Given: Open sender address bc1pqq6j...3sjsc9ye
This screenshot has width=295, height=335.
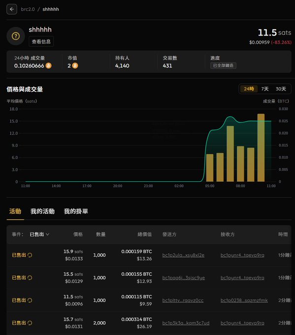Looking at the screenshot, I should point(184,278).
